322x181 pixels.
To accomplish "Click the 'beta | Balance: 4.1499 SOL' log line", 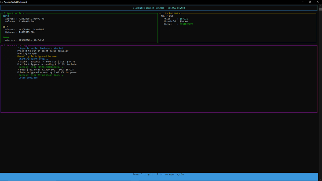I will (x=46, y=70).
